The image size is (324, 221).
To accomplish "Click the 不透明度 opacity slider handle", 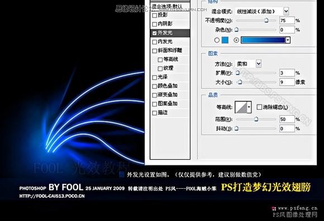I will point(266,20).
